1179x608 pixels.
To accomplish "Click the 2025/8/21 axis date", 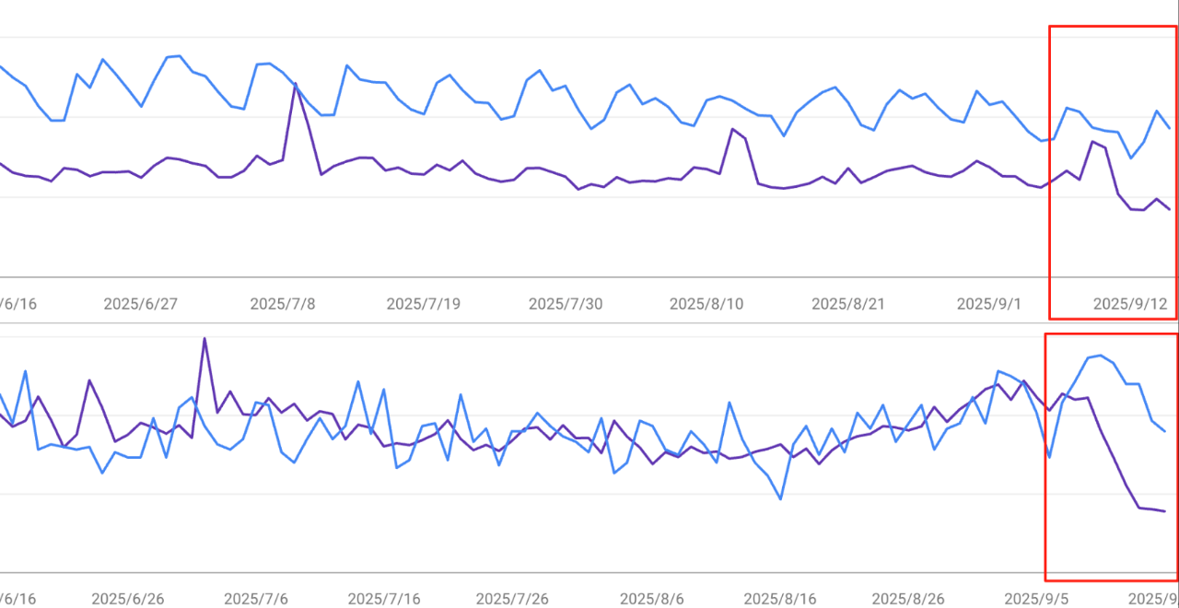I will coord(847,304).
